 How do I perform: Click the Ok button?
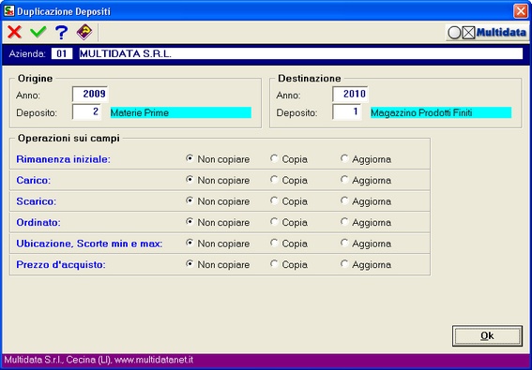click(x=487, y=335)
